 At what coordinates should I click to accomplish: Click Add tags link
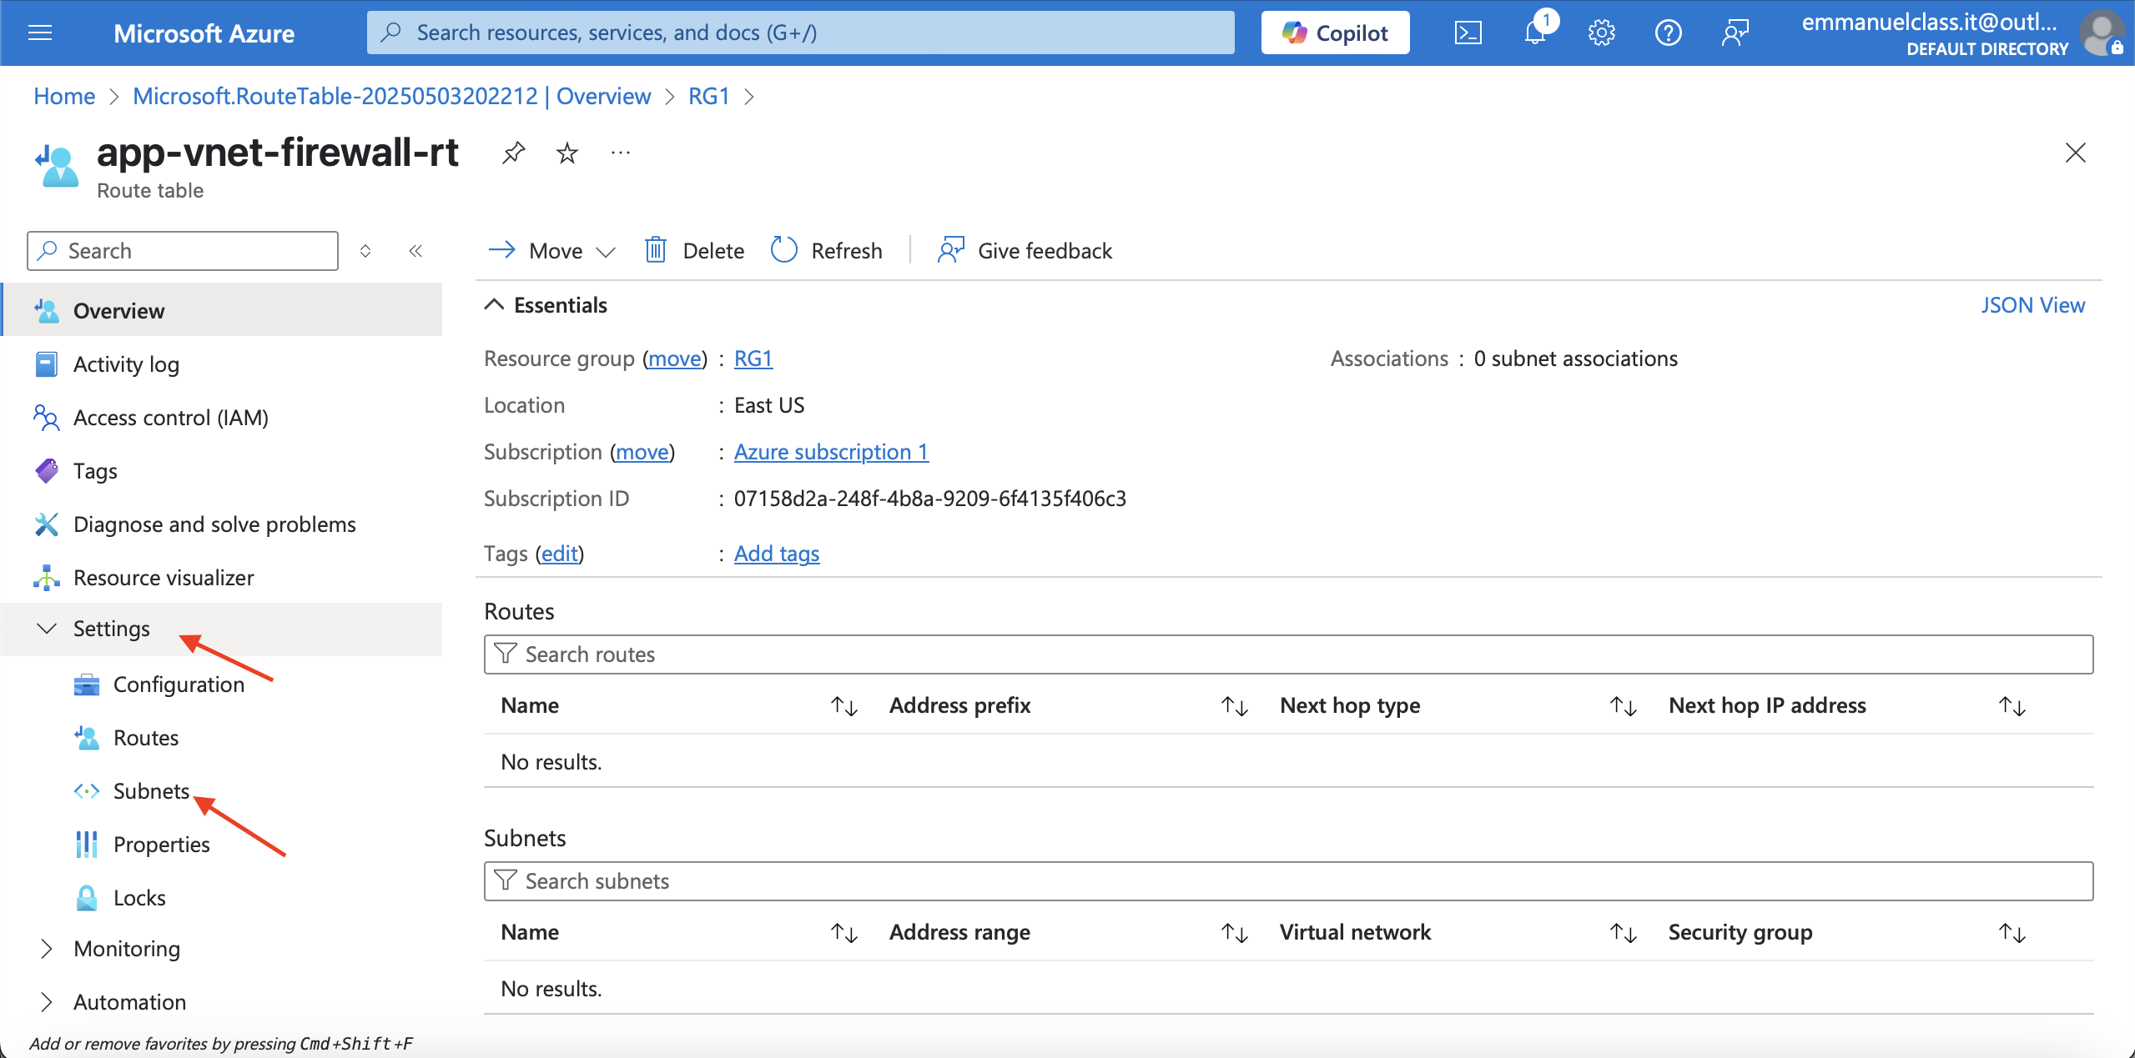point(777,554)
